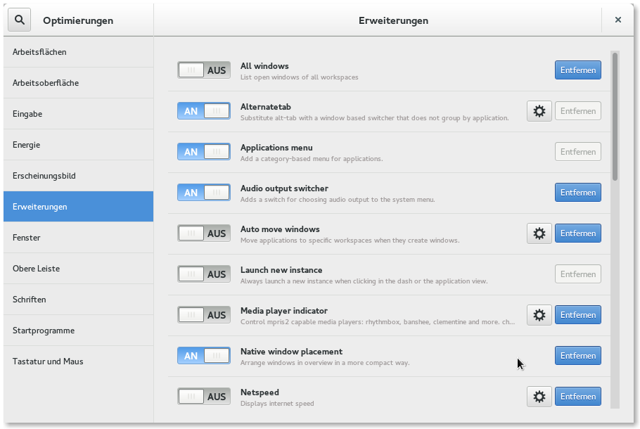Open the Arbeitsflächen section

pyautogui.click(x=78, y=52)
